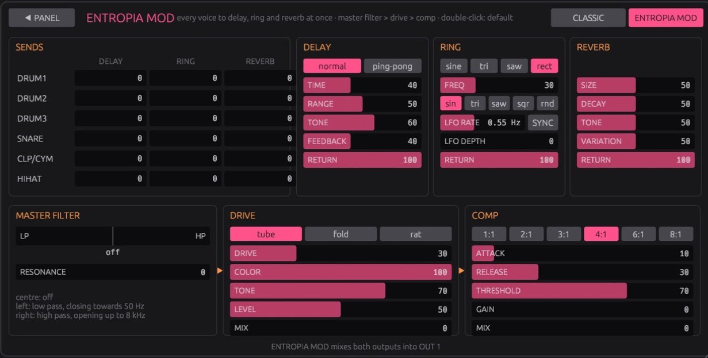Viewport: 708px width, 358px height.
Task: Set compressor ratio to 8:1
Action: point(676,234)
